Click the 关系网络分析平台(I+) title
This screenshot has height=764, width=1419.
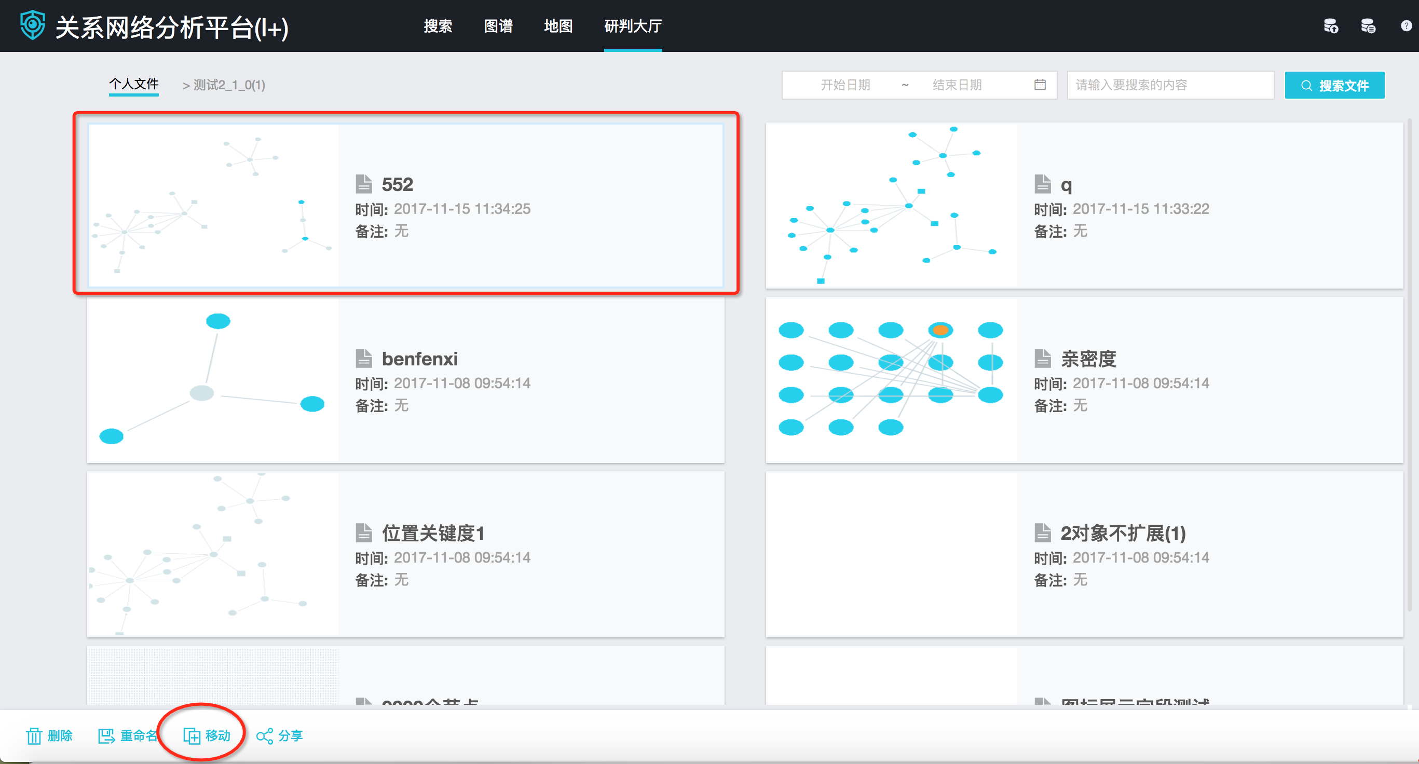[171, 27]
